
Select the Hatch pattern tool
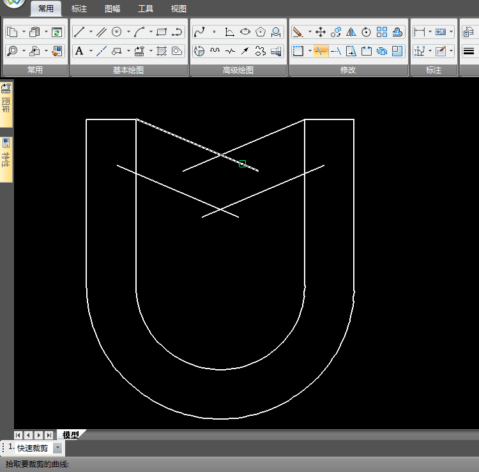[162, 51]
